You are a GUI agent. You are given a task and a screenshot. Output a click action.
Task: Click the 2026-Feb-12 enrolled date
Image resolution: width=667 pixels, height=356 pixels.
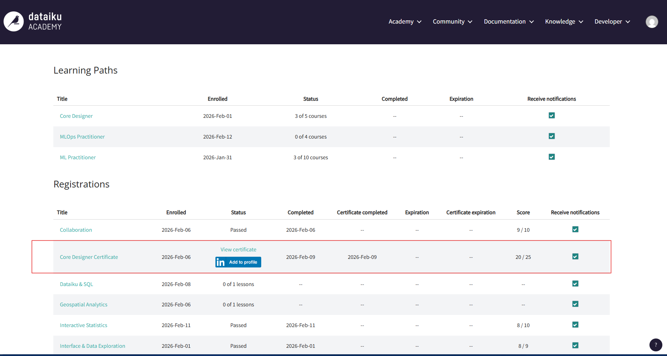[218, 137]
